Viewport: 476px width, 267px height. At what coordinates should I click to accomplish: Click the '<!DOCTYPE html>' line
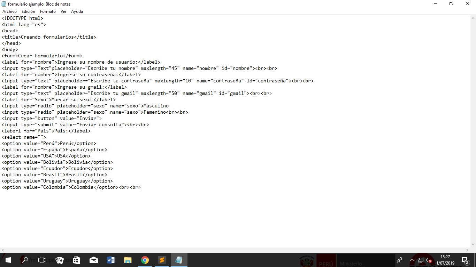click(x=22, y=18)
